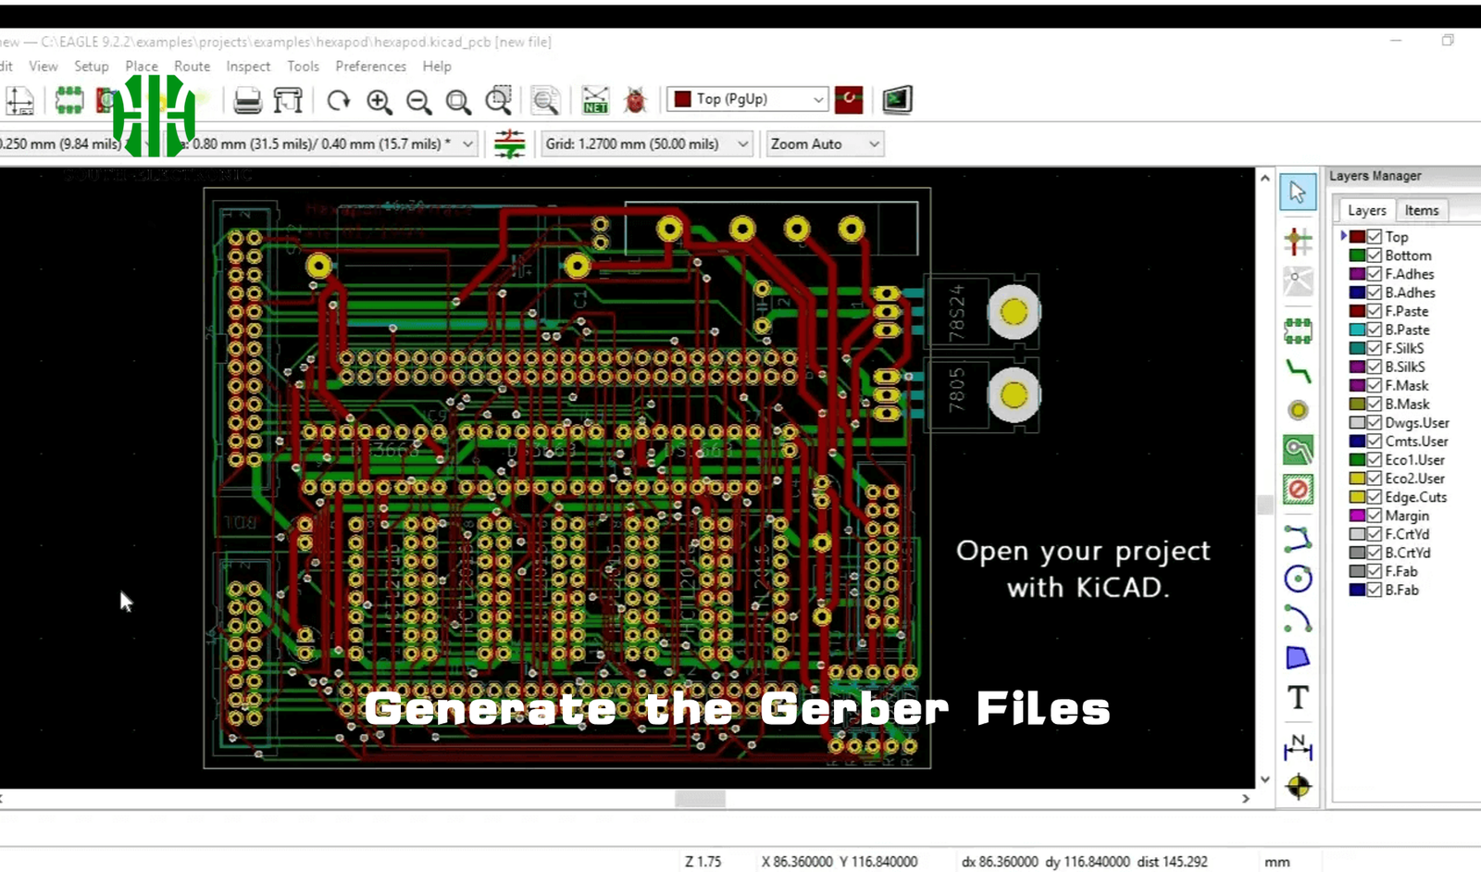1481x872 pixels.
Task: Pick the Add Text tool
Action: point(1299,697)
